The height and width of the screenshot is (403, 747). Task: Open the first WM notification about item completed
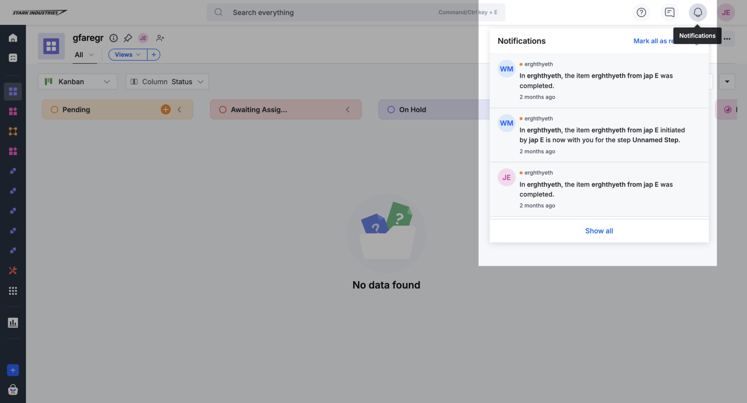[599, 81]
